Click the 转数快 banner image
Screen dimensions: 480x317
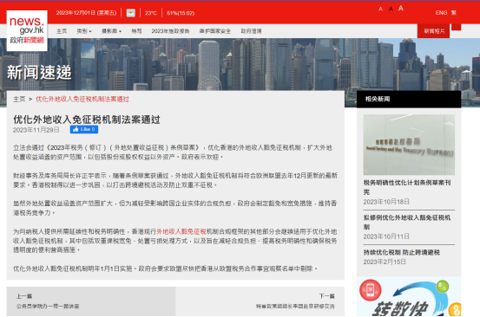point(409,297)
